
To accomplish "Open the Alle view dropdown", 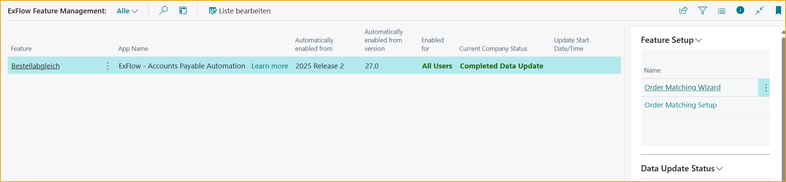I will pos(127,11).
